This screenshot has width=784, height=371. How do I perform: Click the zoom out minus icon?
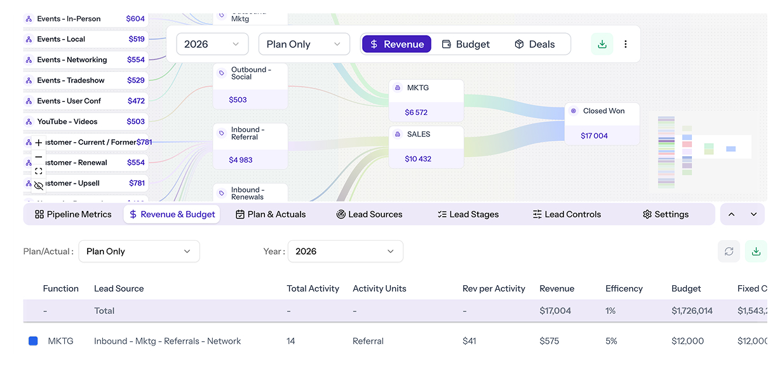(39, 157)
